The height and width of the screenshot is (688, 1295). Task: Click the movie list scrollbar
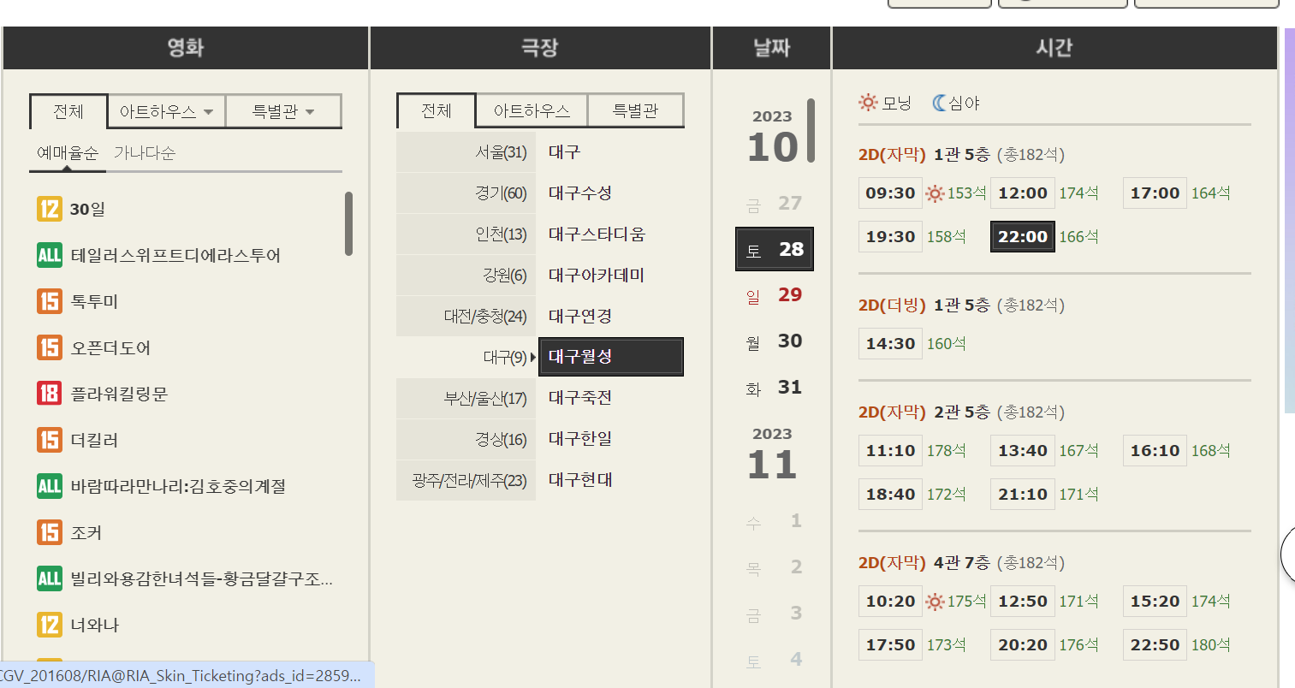(348, 223)
